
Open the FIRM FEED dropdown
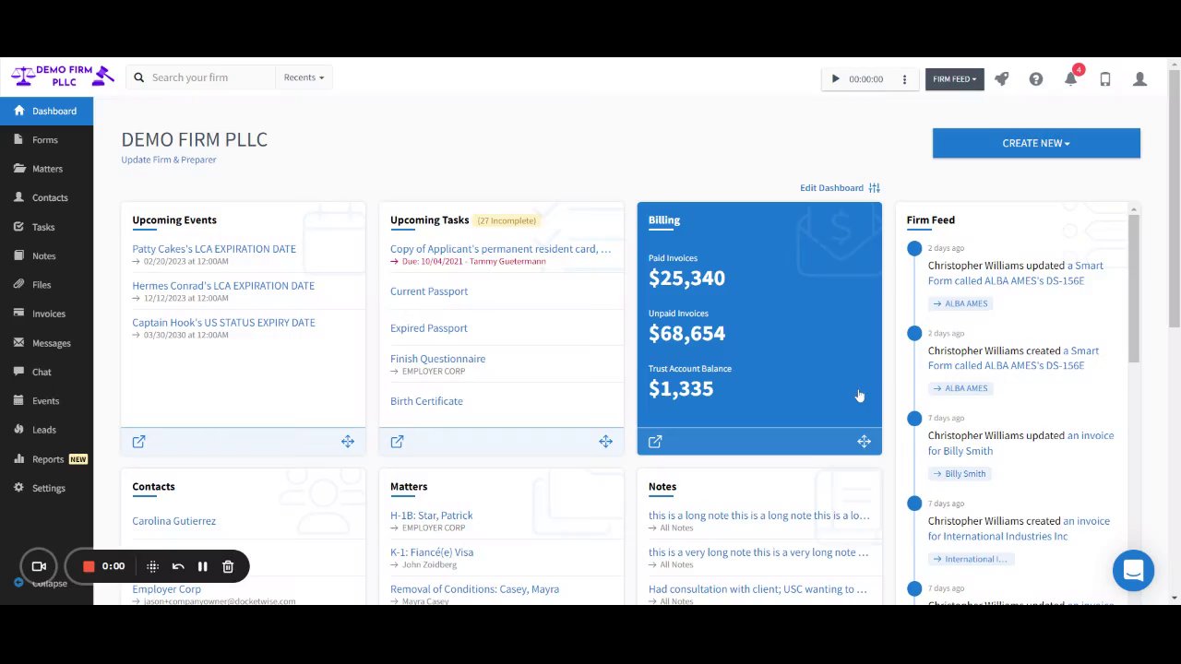point(954,79)
